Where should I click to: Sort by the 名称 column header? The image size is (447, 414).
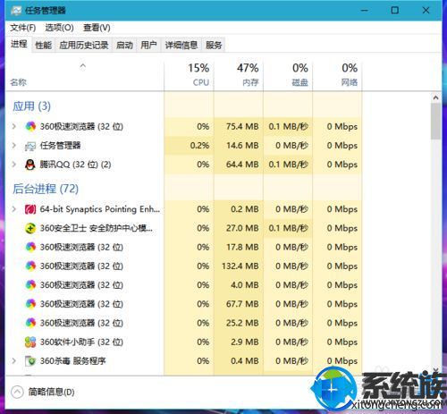coord(85,75)
